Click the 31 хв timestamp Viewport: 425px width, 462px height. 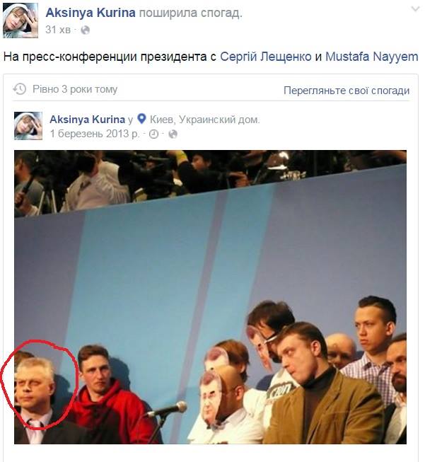click(x=58, y=30)
